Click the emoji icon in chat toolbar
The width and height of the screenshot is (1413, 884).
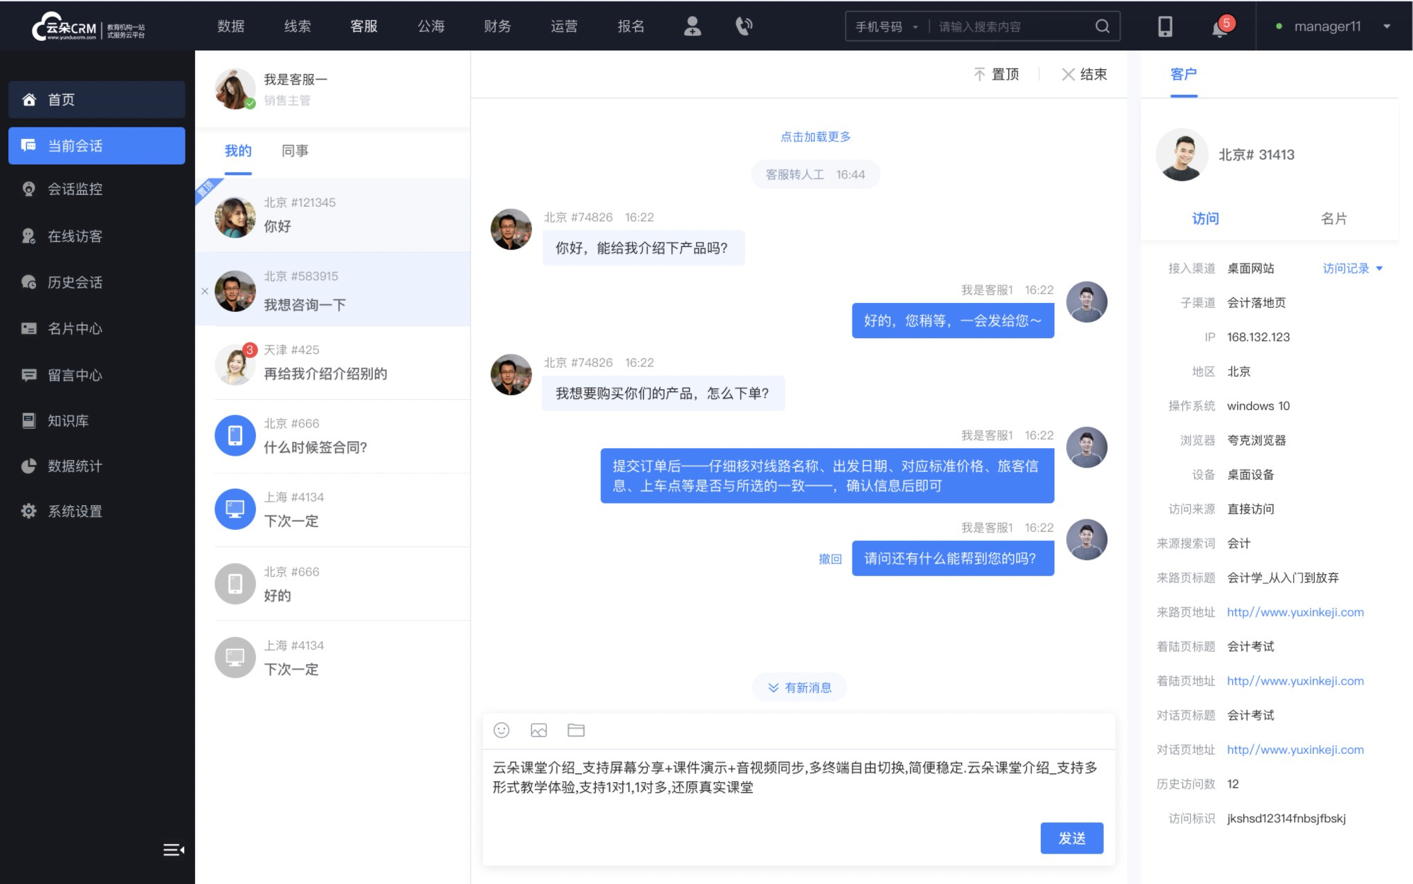[x=502, y=730]
